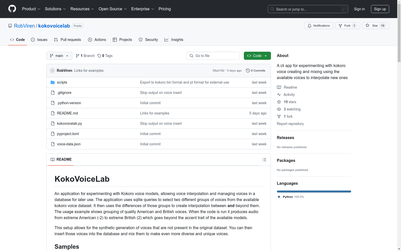Image resolution: width=401 pixels, height=251 pixels.
Task: Switch to the Issues tab
Action: tap(39, 40)
